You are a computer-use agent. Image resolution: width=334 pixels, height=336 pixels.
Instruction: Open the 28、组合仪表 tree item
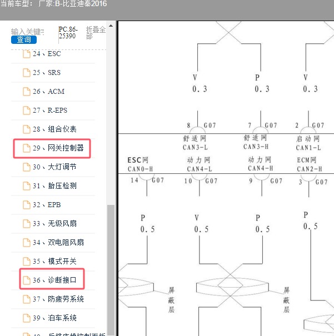(x=54, y=129)
